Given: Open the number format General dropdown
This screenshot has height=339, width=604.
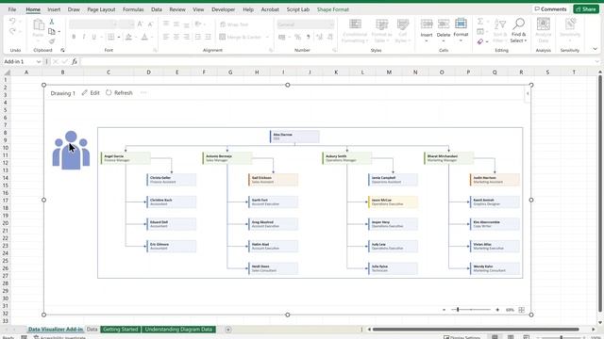Looking at the screenshot, I should pyautogui.click(x=331, y=24).
